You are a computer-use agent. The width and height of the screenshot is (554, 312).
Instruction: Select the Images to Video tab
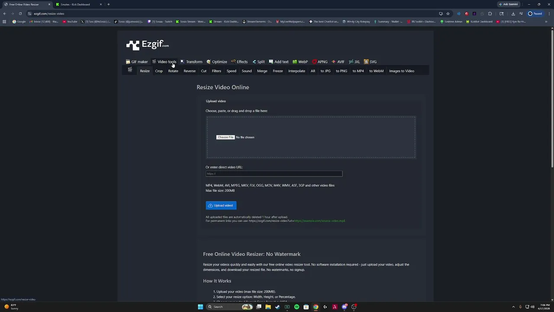pos(402,71)
